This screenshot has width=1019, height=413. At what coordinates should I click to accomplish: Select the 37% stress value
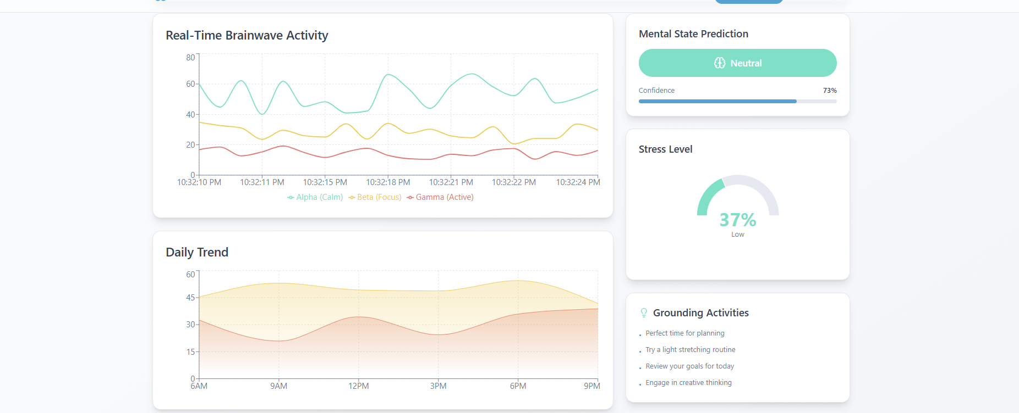[737, 220]
